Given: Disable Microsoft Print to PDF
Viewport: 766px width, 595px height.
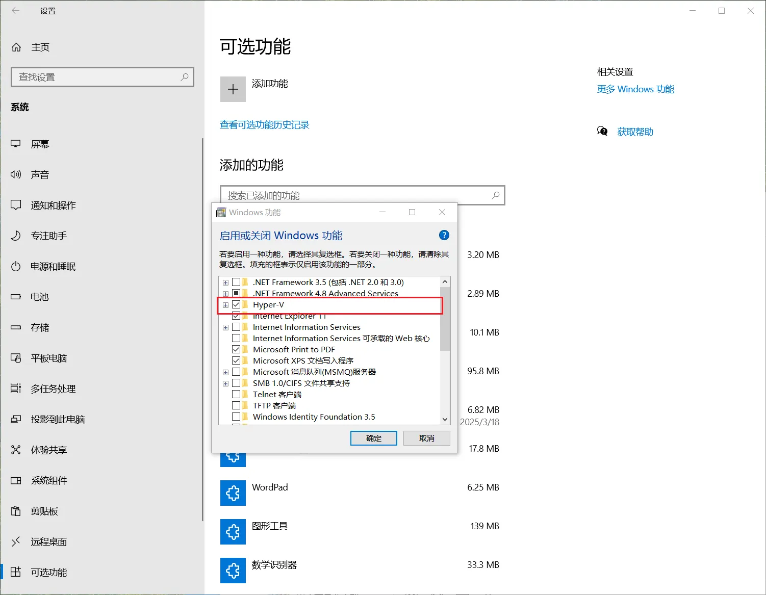Looking at the screenshot, I should click(237, 349).
